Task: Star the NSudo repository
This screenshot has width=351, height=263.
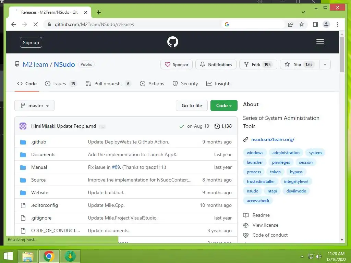Action: pos(300,65)
